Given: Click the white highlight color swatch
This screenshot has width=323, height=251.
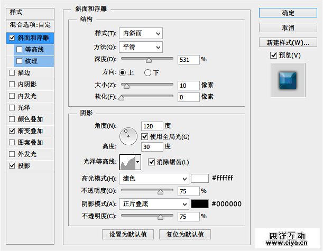Looking at the screenshot, I should [199, 178].
